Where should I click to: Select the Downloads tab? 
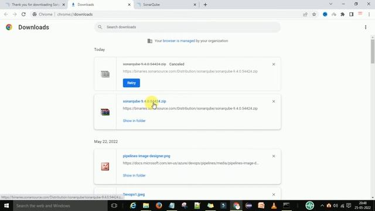click(x=100, y=5)
